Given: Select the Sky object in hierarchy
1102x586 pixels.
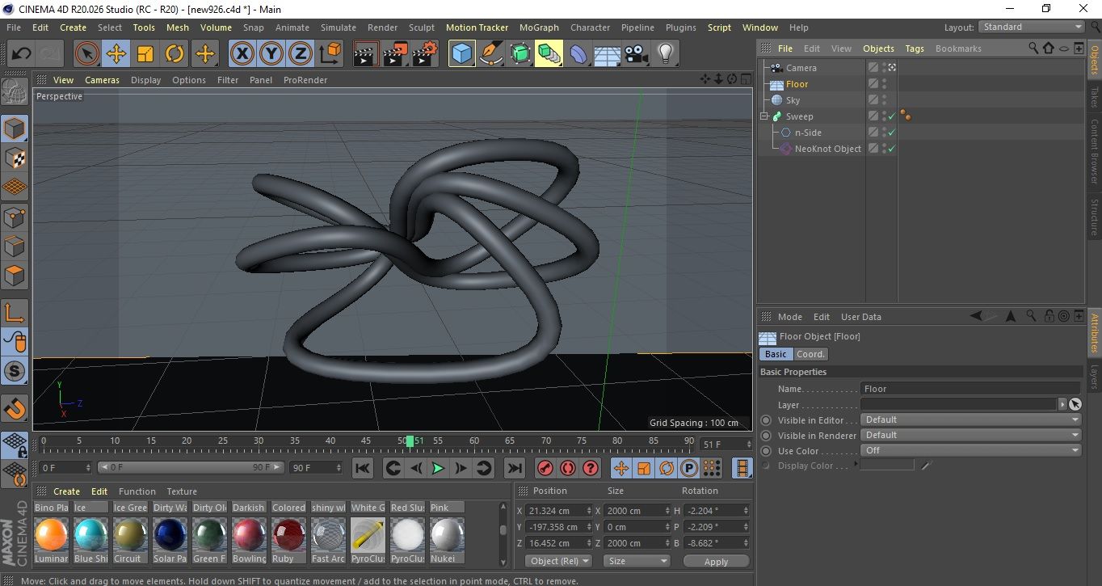Looking at the screenshot, I should [793, 100].
